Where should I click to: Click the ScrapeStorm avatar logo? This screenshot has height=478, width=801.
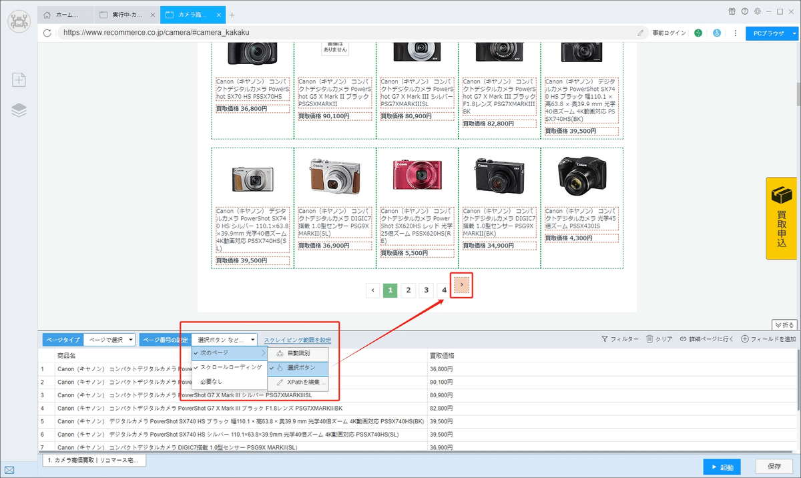[19, 20]
